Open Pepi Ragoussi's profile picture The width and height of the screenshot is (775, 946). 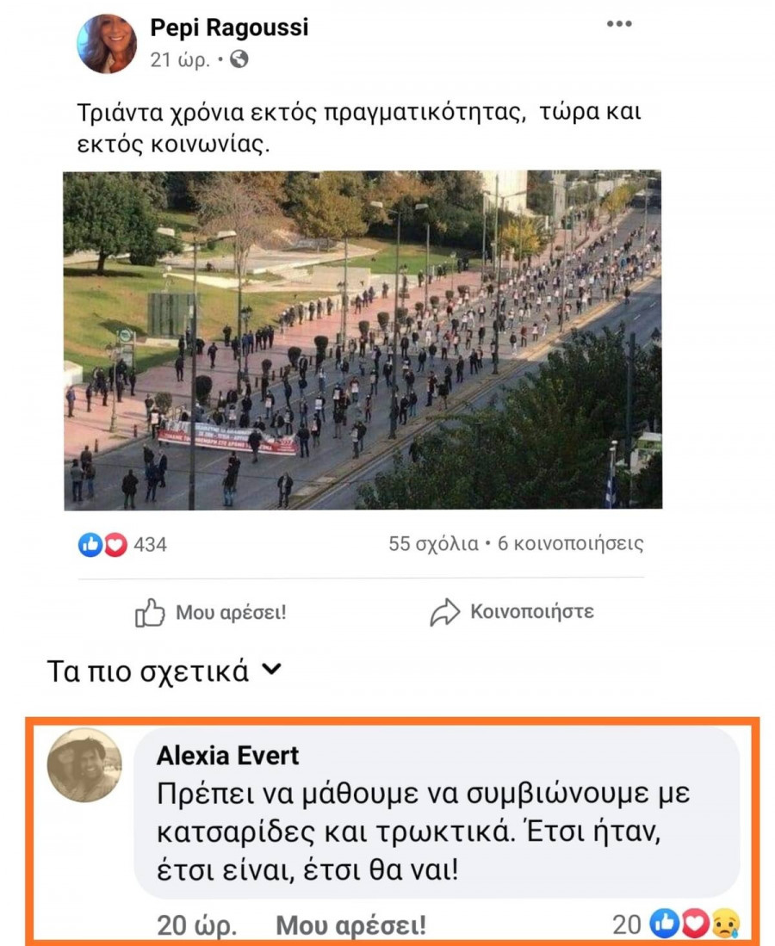point(107,44)
